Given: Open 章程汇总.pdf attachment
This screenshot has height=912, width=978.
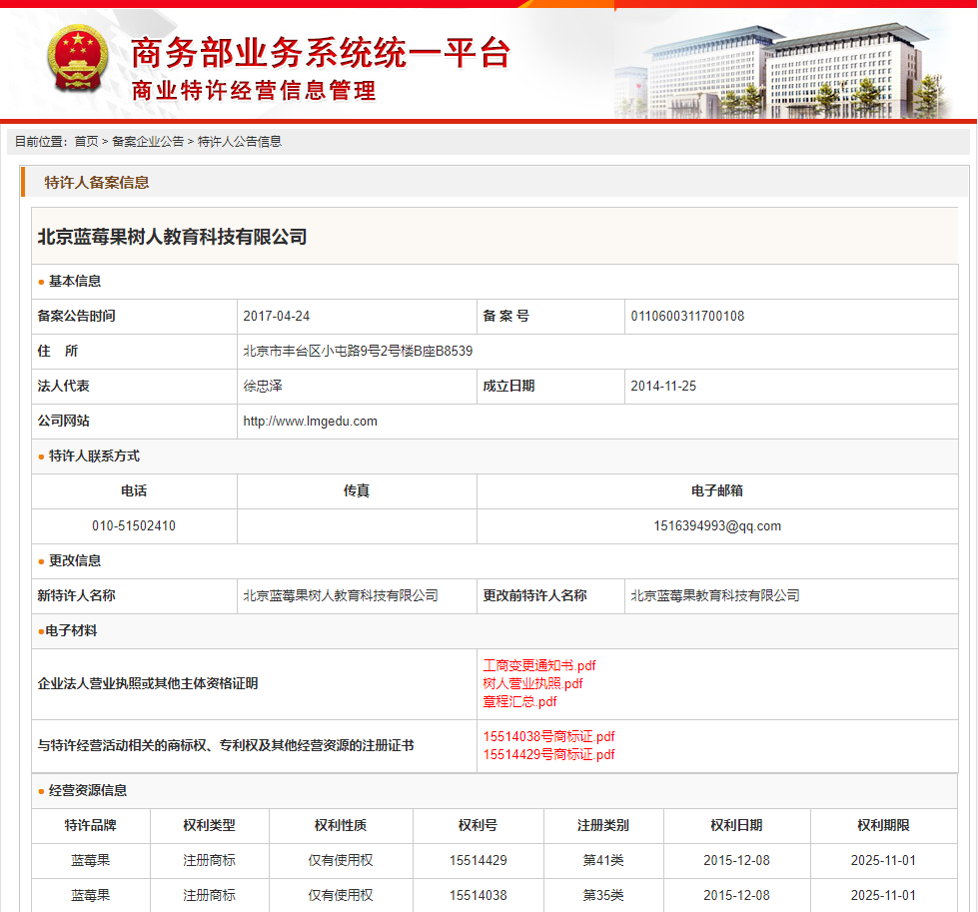Looking at the screenshot, I should click(x=519, y=702).
